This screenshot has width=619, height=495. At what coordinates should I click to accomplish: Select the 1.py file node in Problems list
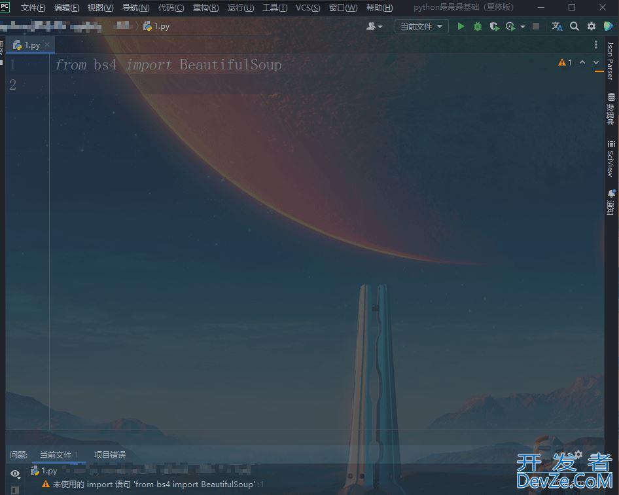point(44,471)
